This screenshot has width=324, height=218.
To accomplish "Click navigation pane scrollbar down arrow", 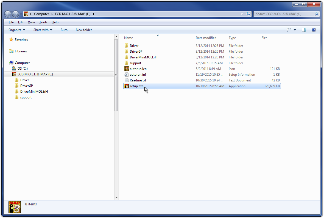I will (x=116, y=197).
